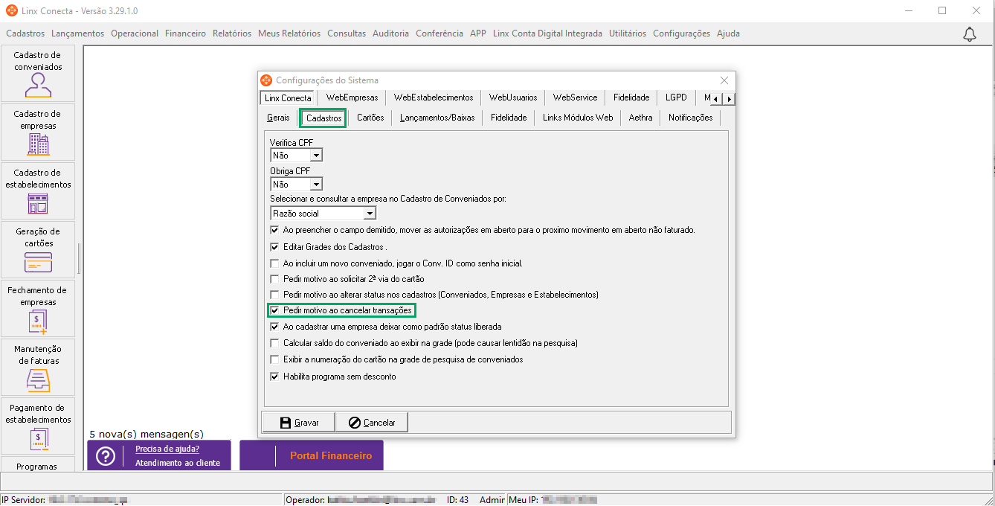Enable Conv. ID as initial password checkbox
The width and height of the screenshot is (995, 506).
pyautogui.click(x=275, y=263)
